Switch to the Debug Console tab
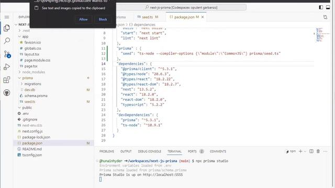Screen dimensions: 335x188 pos(150,151)
